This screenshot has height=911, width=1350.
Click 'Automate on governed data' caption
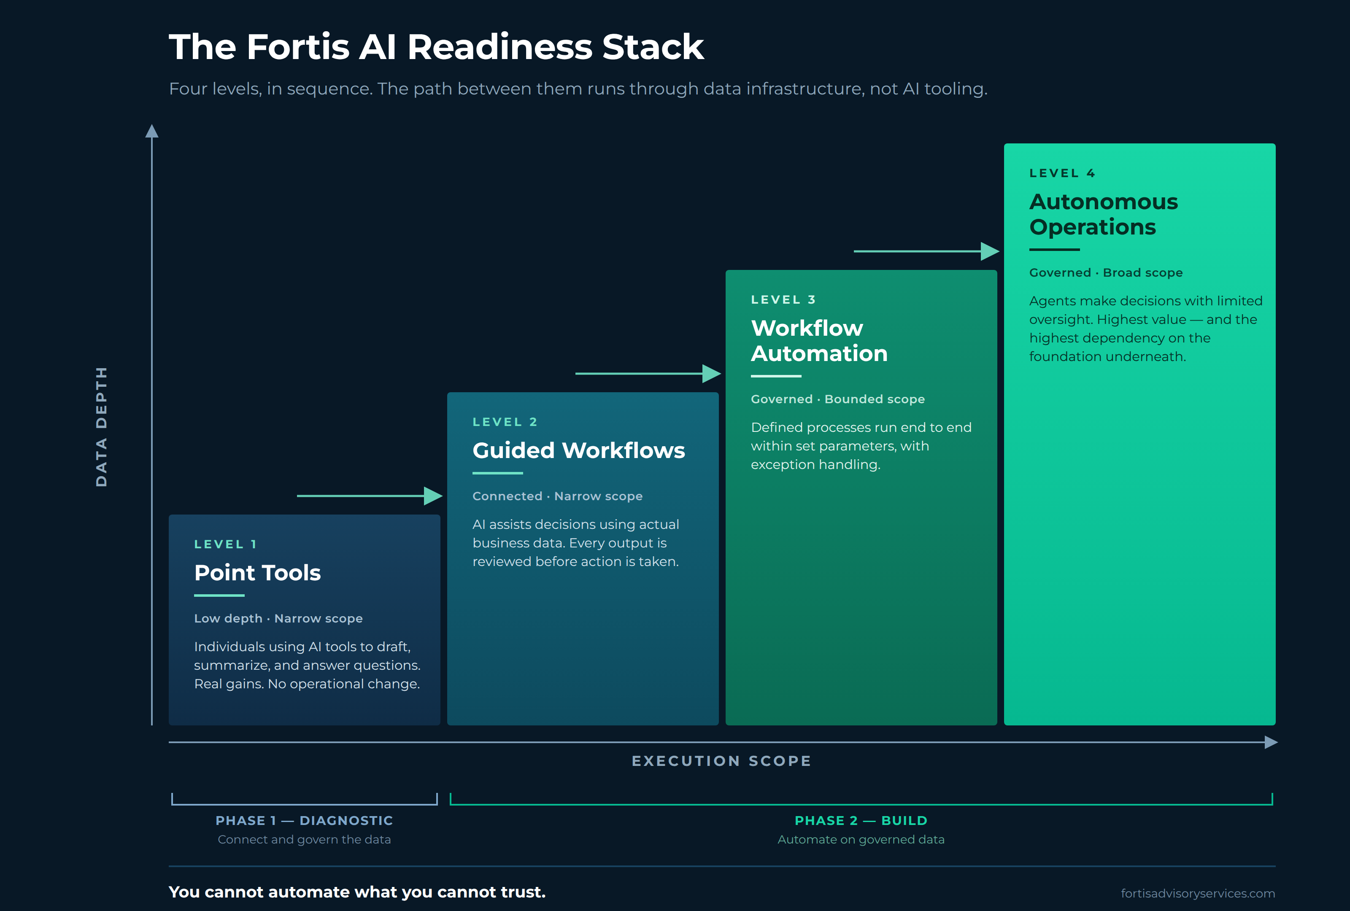click(x=861, y=840)
